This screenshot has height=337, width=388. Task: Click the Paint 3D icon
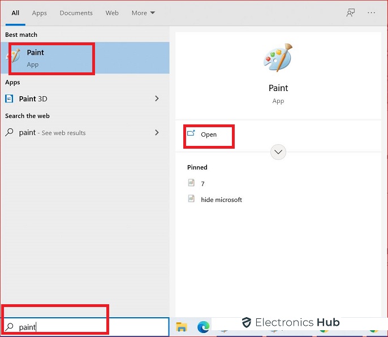(x=9, y=99)
